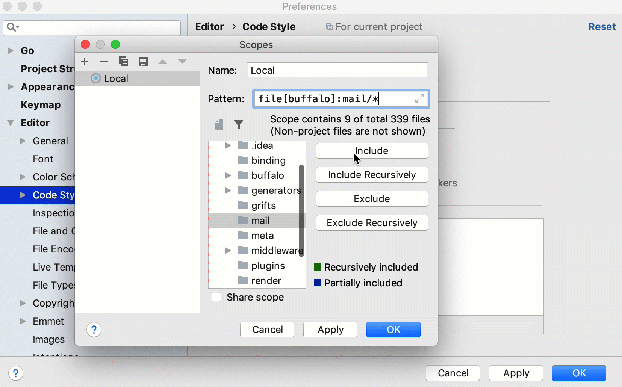This screenshot has height=387, width=622.
Task: Expand the General settings node
Action: pos(23,141)
